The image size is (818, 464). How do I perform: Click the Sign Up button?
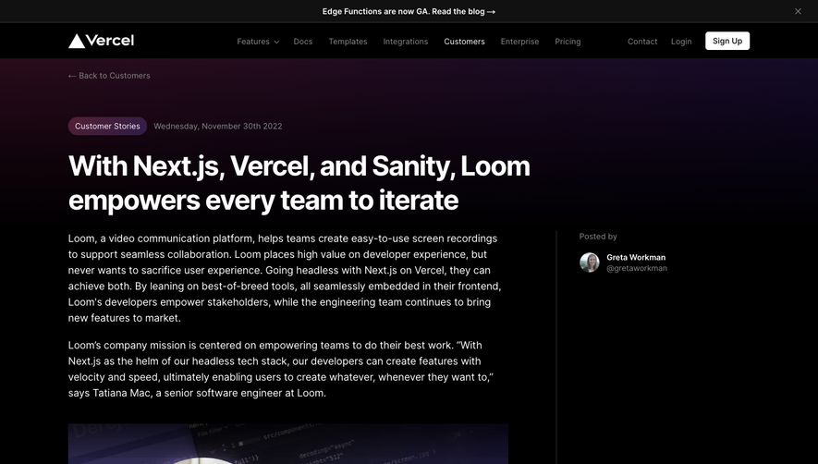coord(727,41)
